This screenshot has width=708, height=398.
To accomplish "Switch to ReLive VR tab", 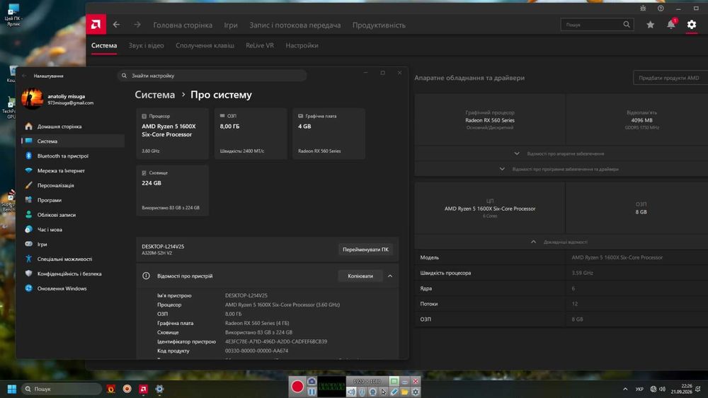I will [x=260, y=45].
